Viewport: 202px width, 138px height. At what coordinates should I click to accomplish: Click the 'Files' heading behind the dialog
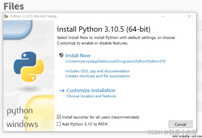pos(14,6)
